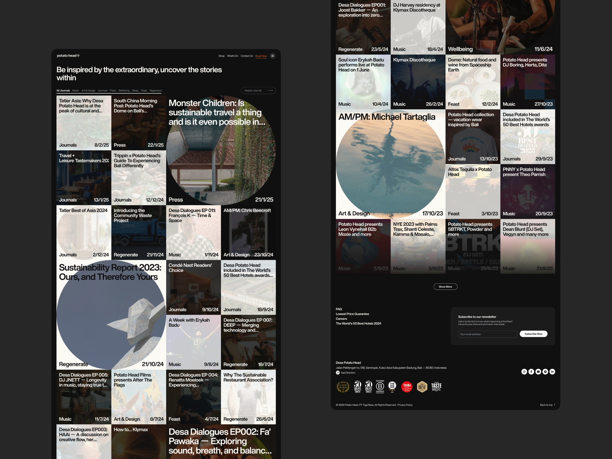Image resolution: width=612 pixels, height=459 pixels.
Task: Open the Travel + Leisure Tastemakers card
Action: coord(84,177)
